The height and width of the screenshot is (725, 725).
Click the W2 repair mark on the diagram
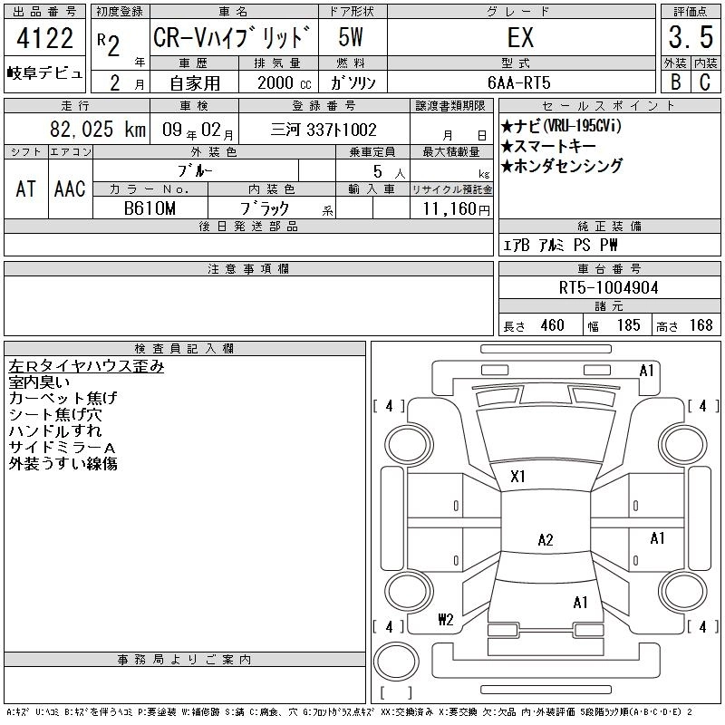click(445, 620)
